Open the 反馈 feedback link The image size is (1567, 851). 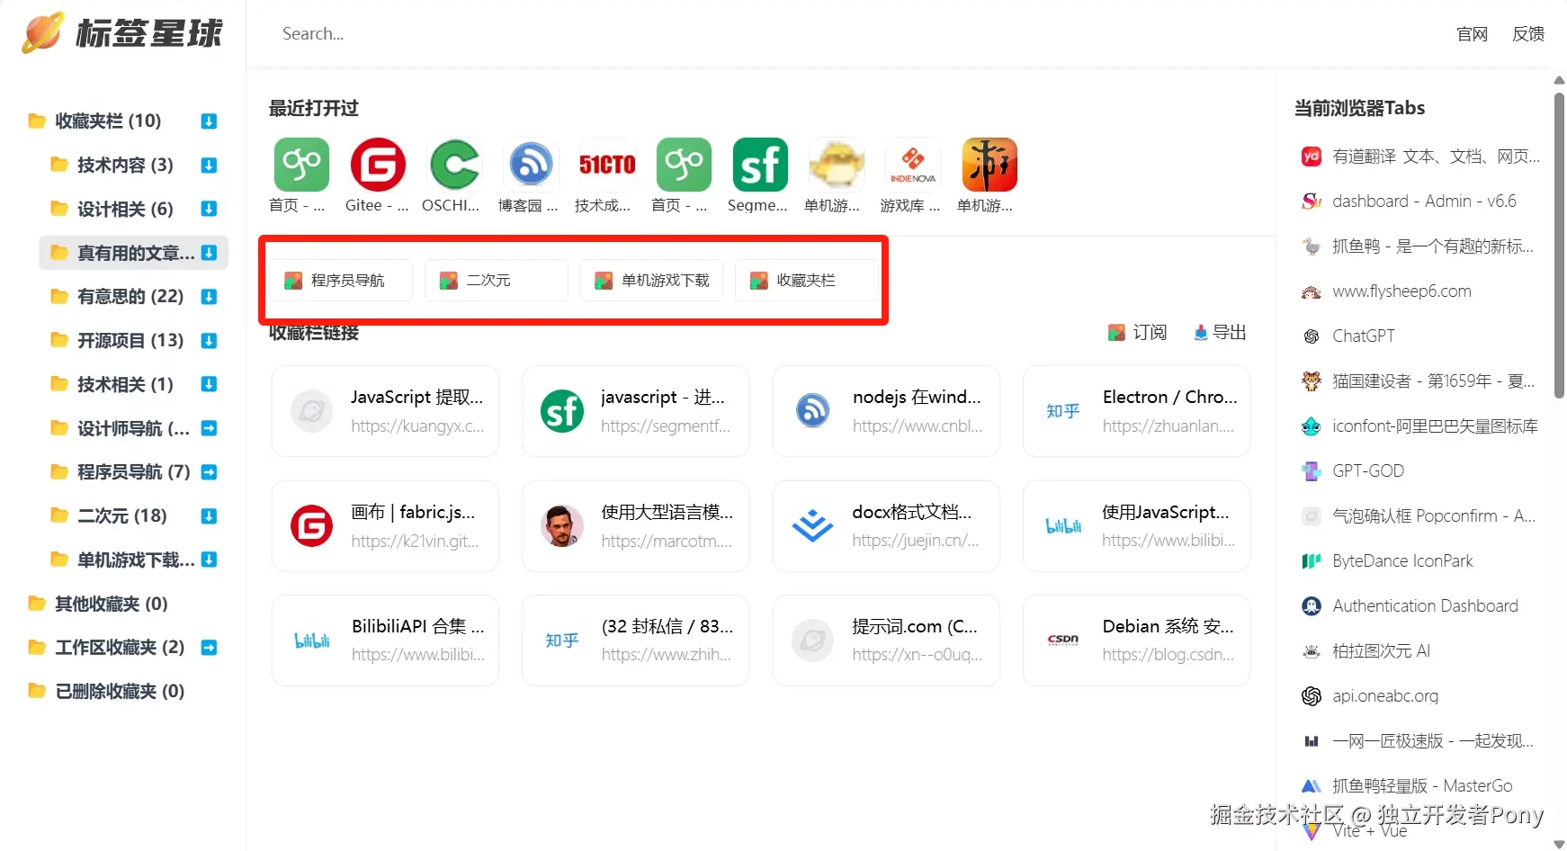[x=1528, y=34]
